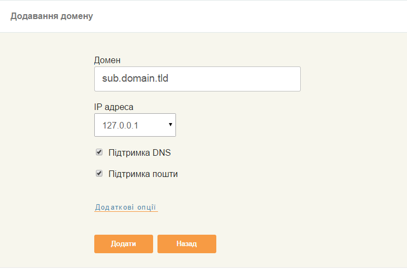This screenshot has height=269, width=407.
Task: Click the Підтримка DNS label text
Action: pyautogui.click(x=139, y=153)
